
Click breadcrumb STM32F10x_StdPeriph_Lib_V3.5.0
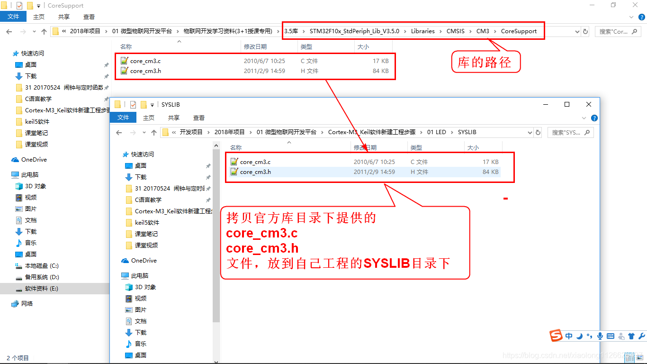pos(354,31)
